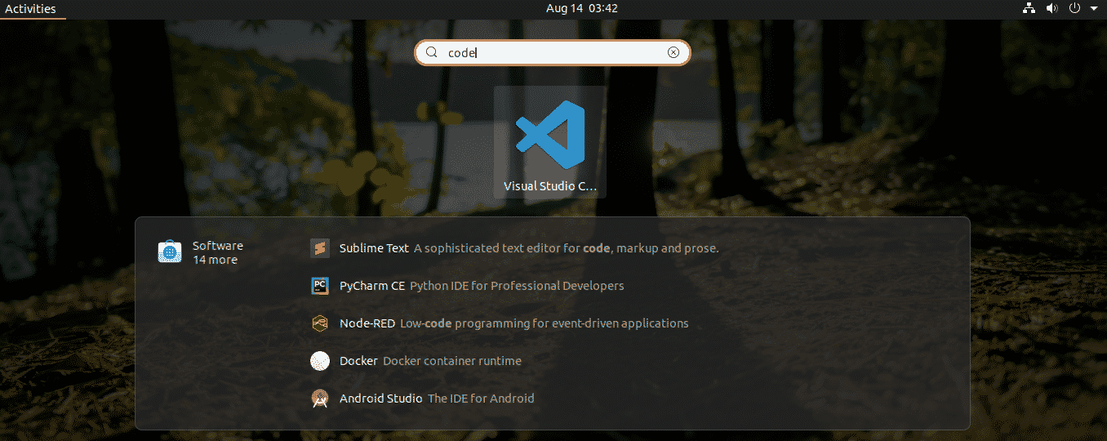Screen dimensions: 1107x441
Task: Click 'Low-code programming for event-driven applications' description
Action: (x=545, y=323)
